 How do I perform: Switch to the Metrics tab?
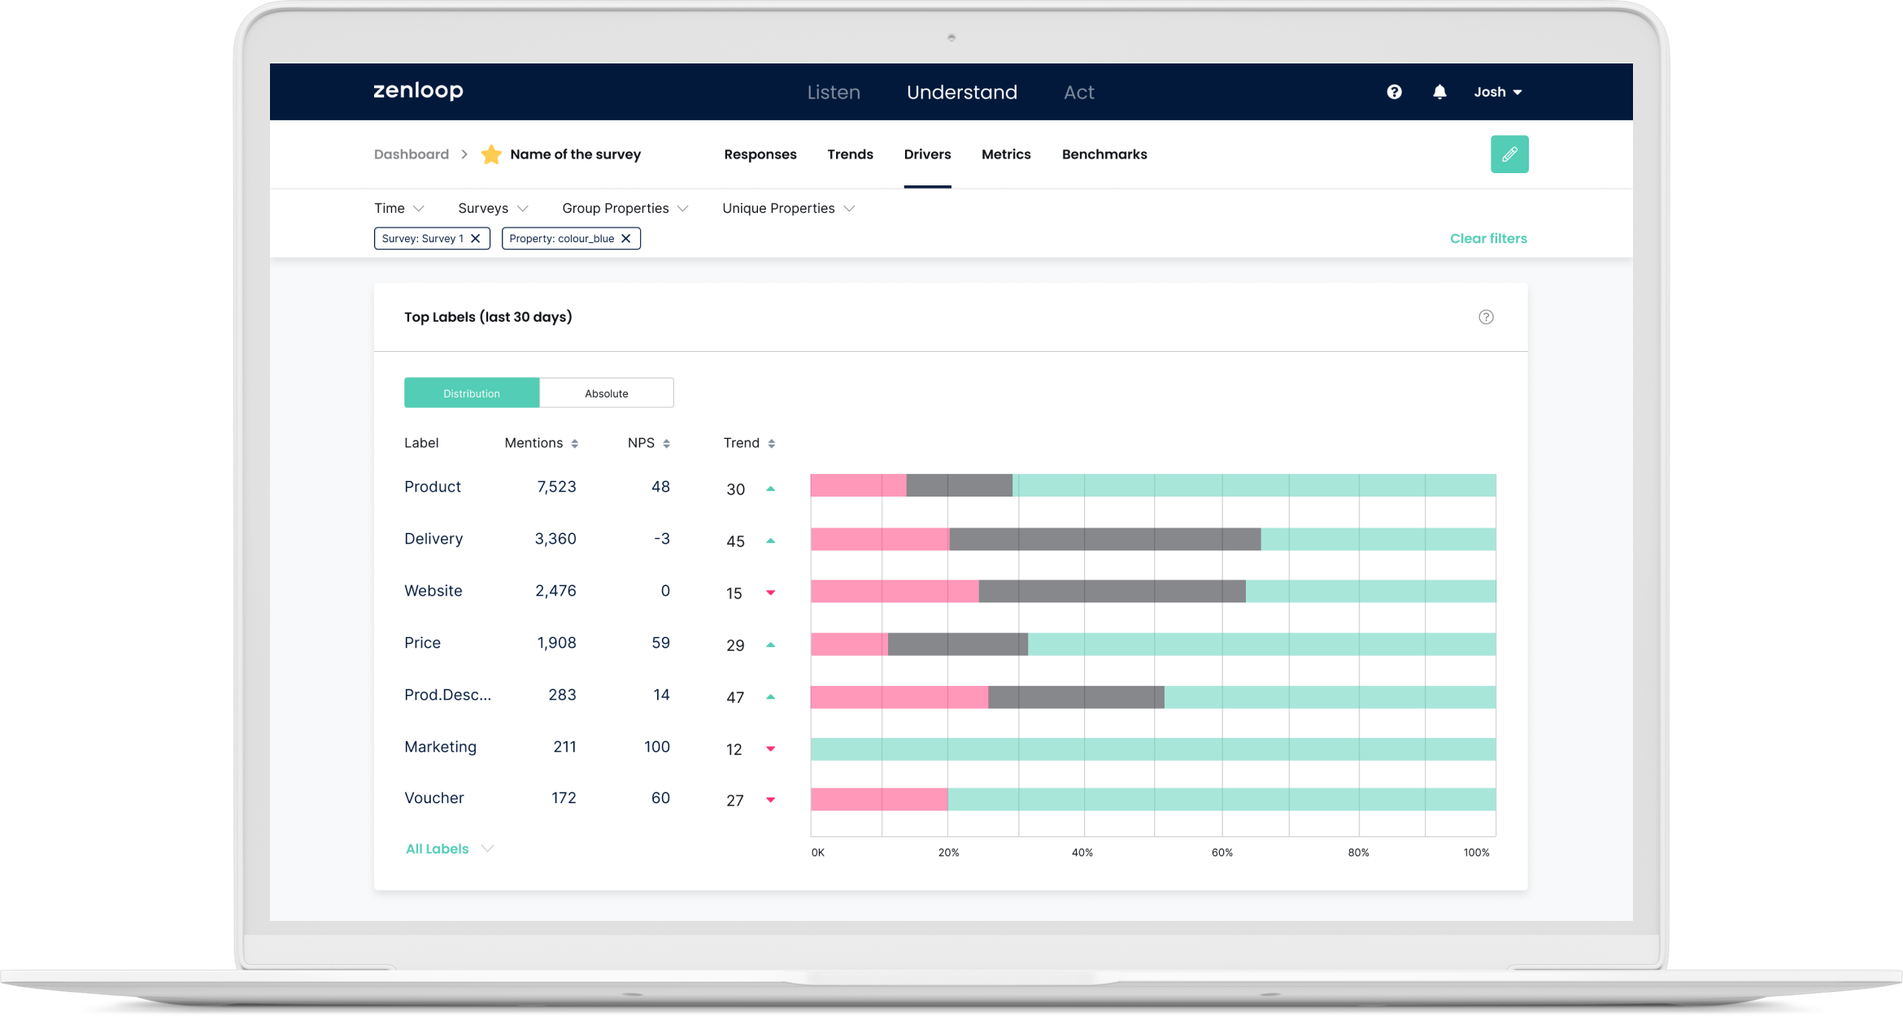pos(1006,154)
